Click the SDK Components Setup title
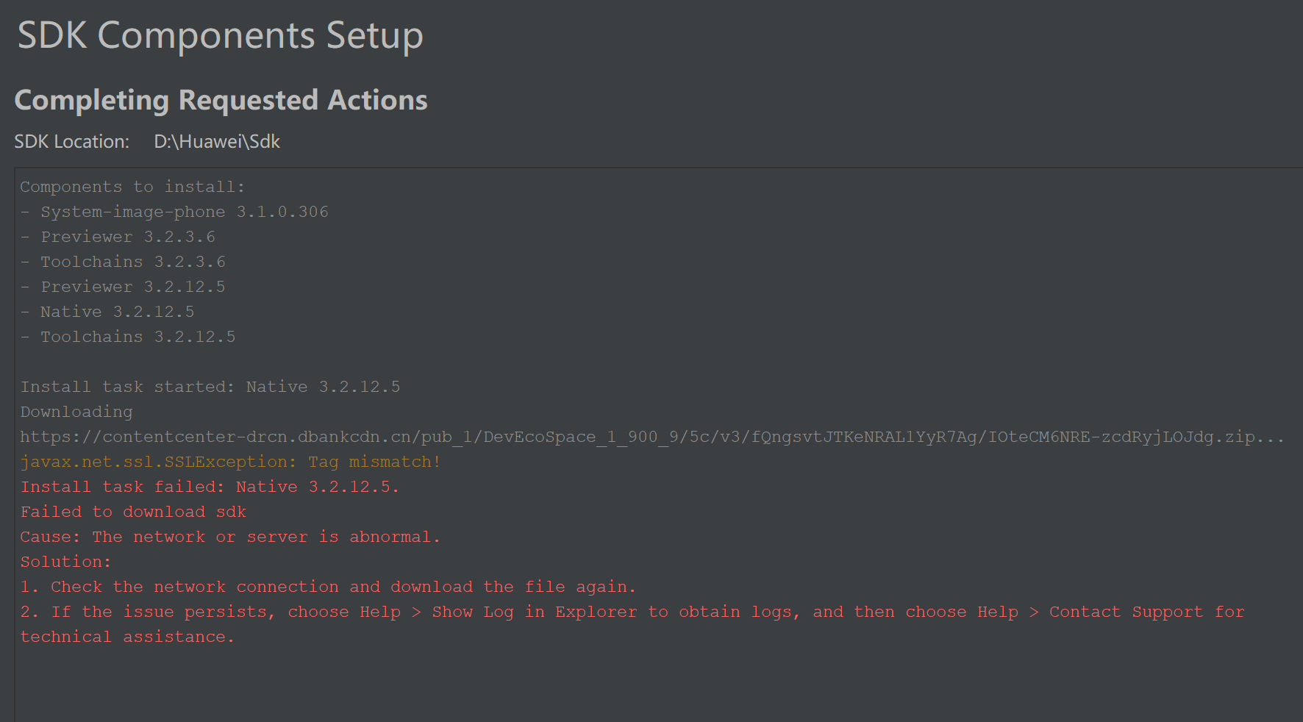This screenshot has height=722, width=1303. pyautogui.click(x=220, y=35)
